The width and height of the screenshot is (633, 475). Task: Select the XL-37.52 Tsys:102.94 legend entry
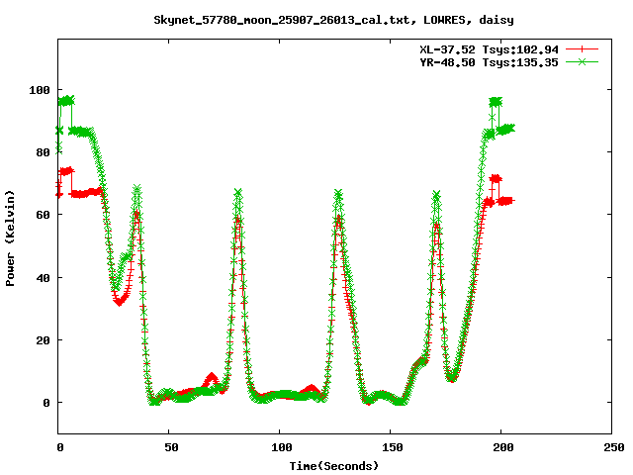pos(489,49)
